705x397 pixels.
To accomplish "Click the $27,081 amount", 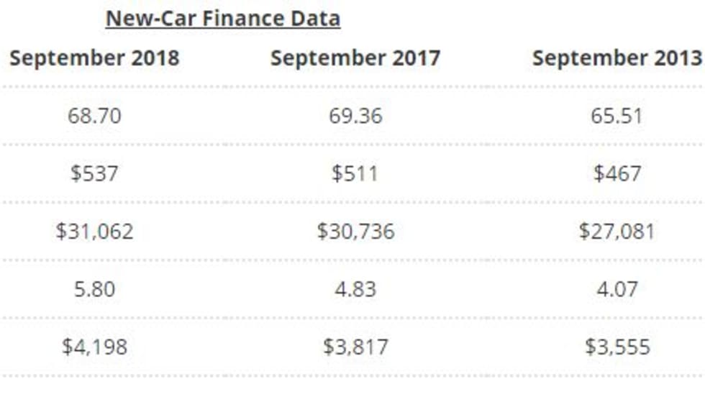I will click(x=617, y=231).
